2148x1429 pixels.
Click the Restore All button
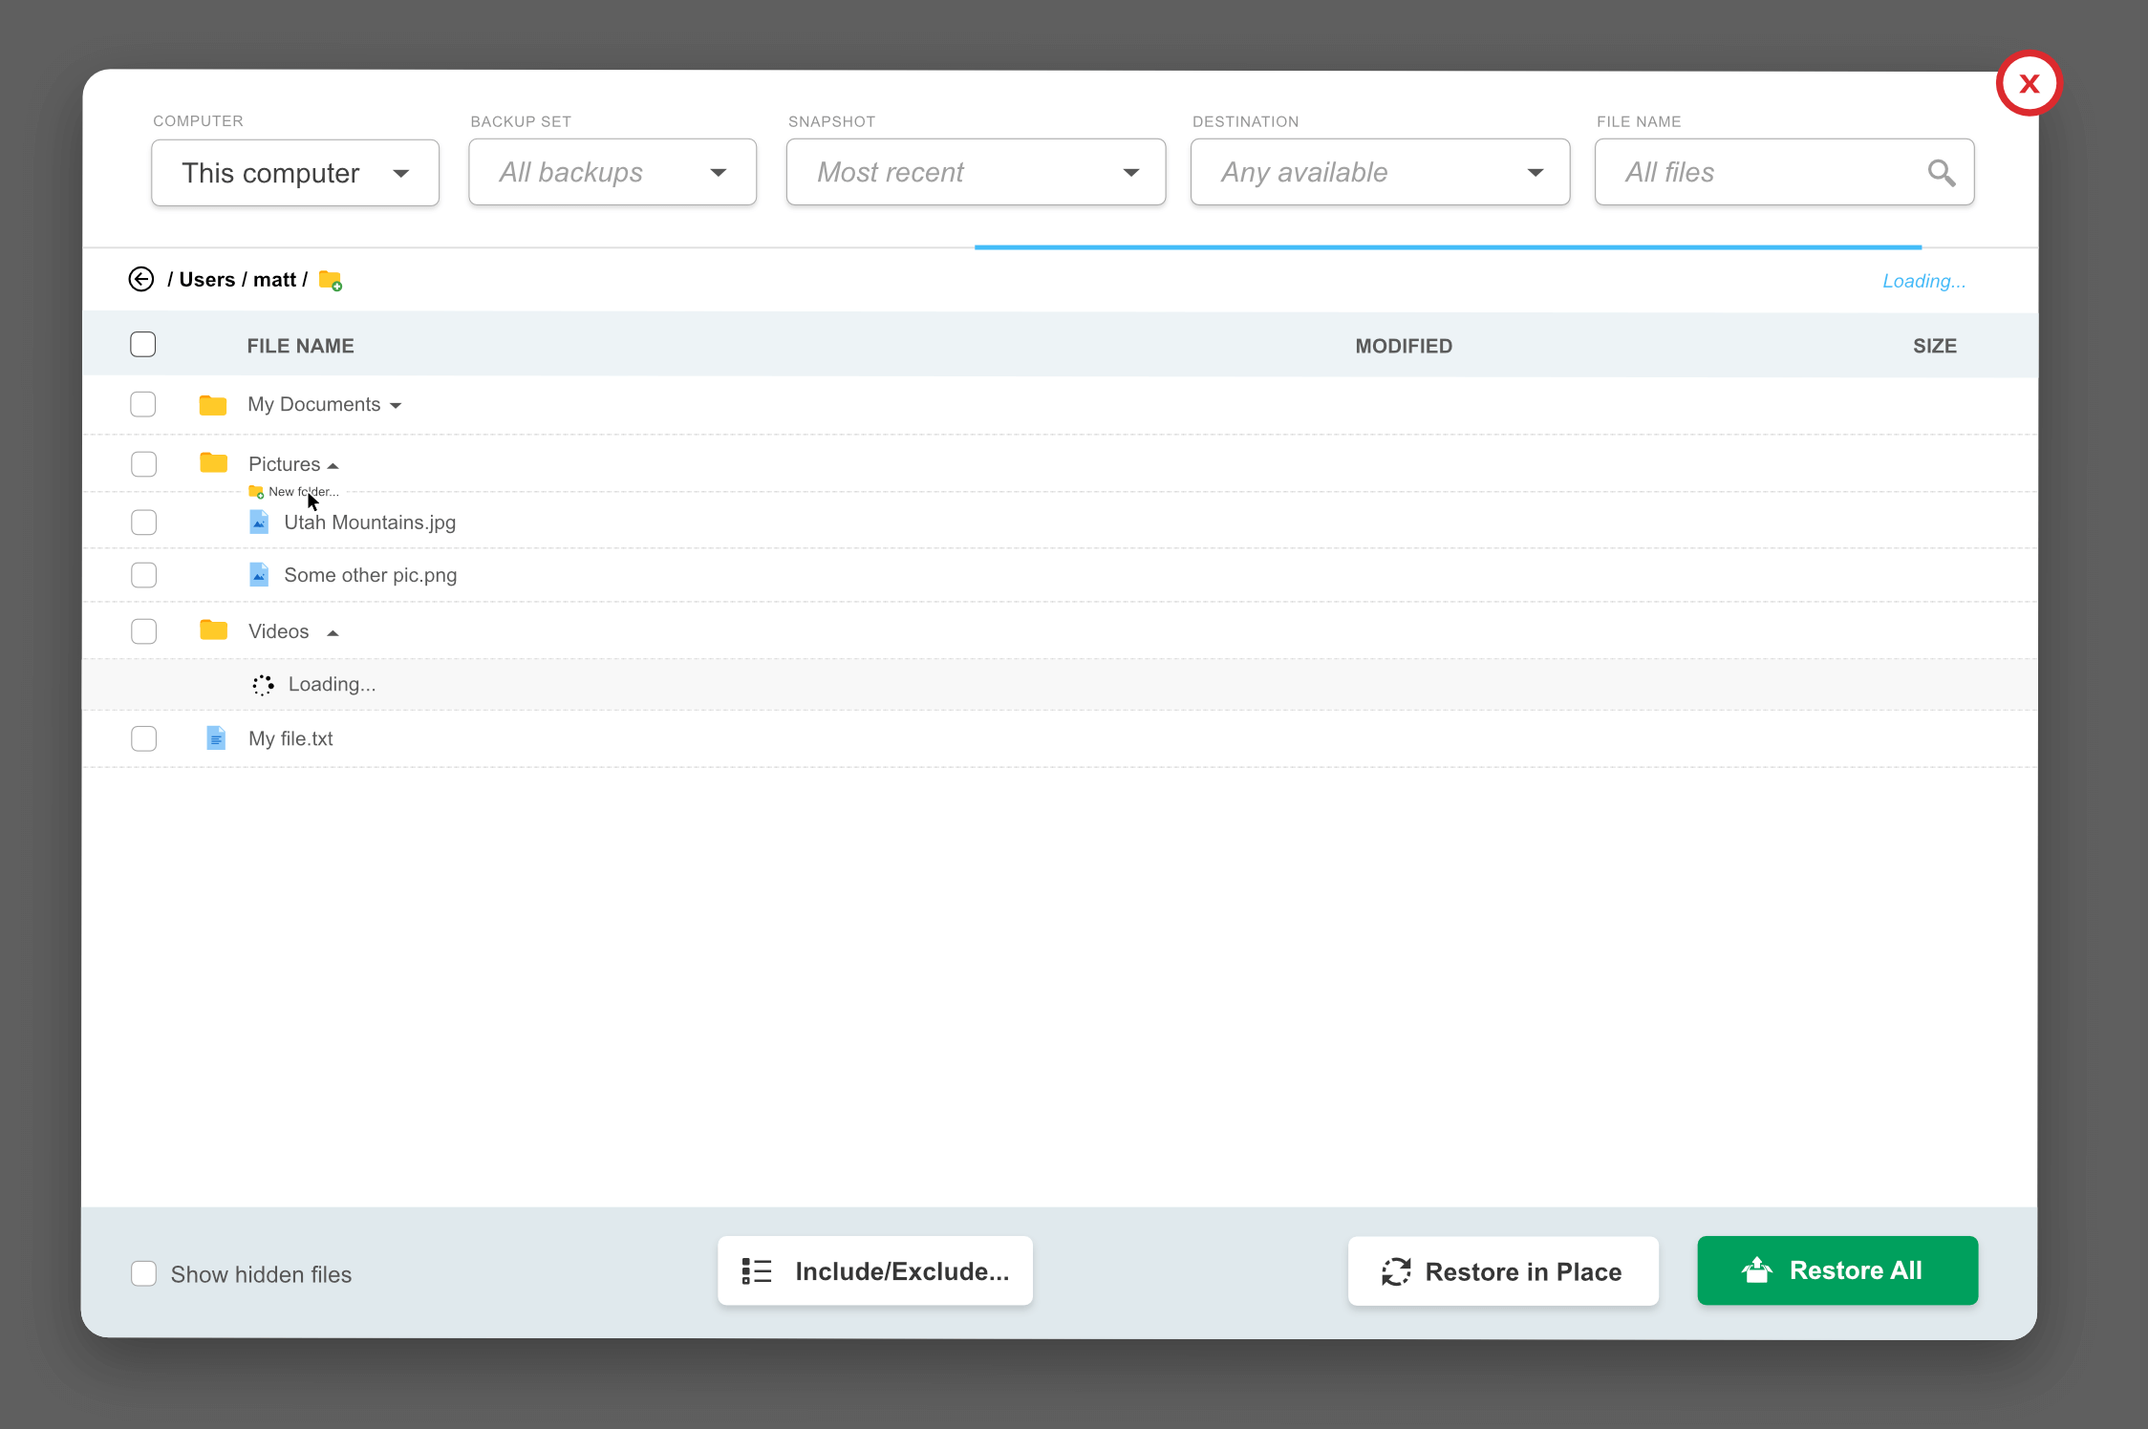tap(1837, 1270)
